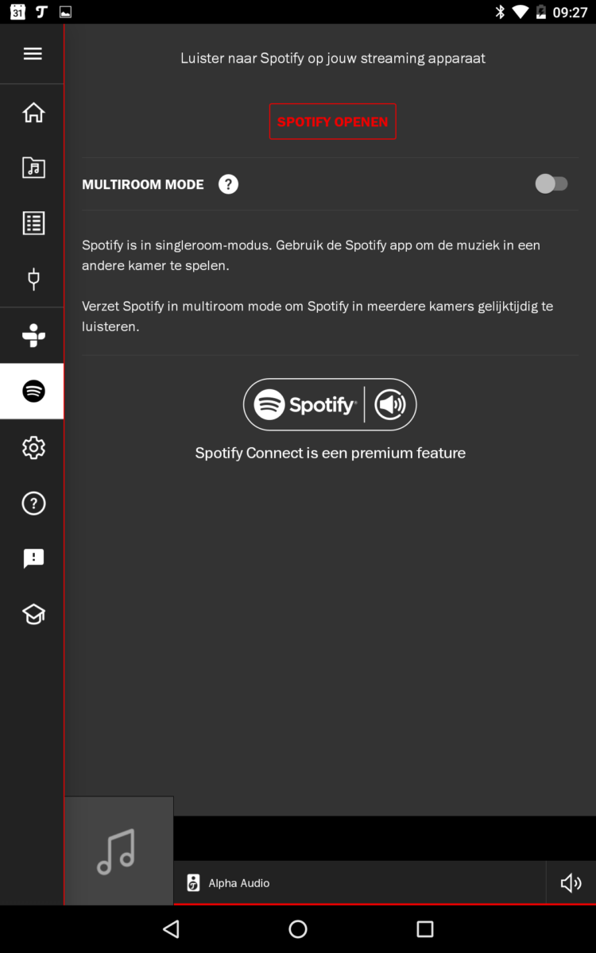Open the help question mark in sidebar
This screenshot has width=596, height=953.
[x=33, y=503]
